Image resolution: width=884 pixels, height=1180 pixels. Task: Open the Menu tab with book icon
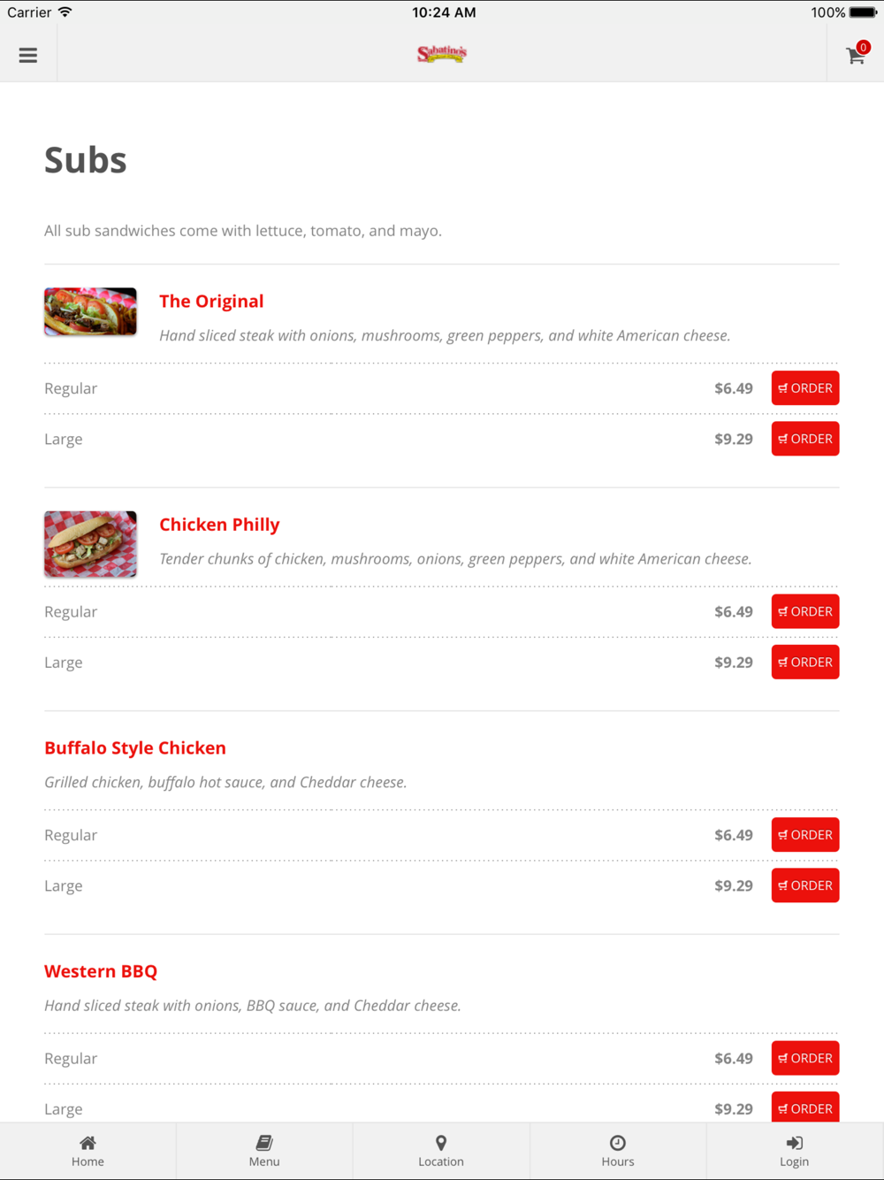[x=264, y=1151]
